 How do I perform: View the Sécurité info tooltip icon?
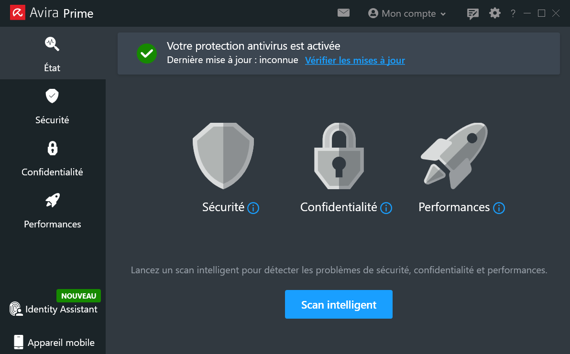pyautogui.click(x=254, y=208)
